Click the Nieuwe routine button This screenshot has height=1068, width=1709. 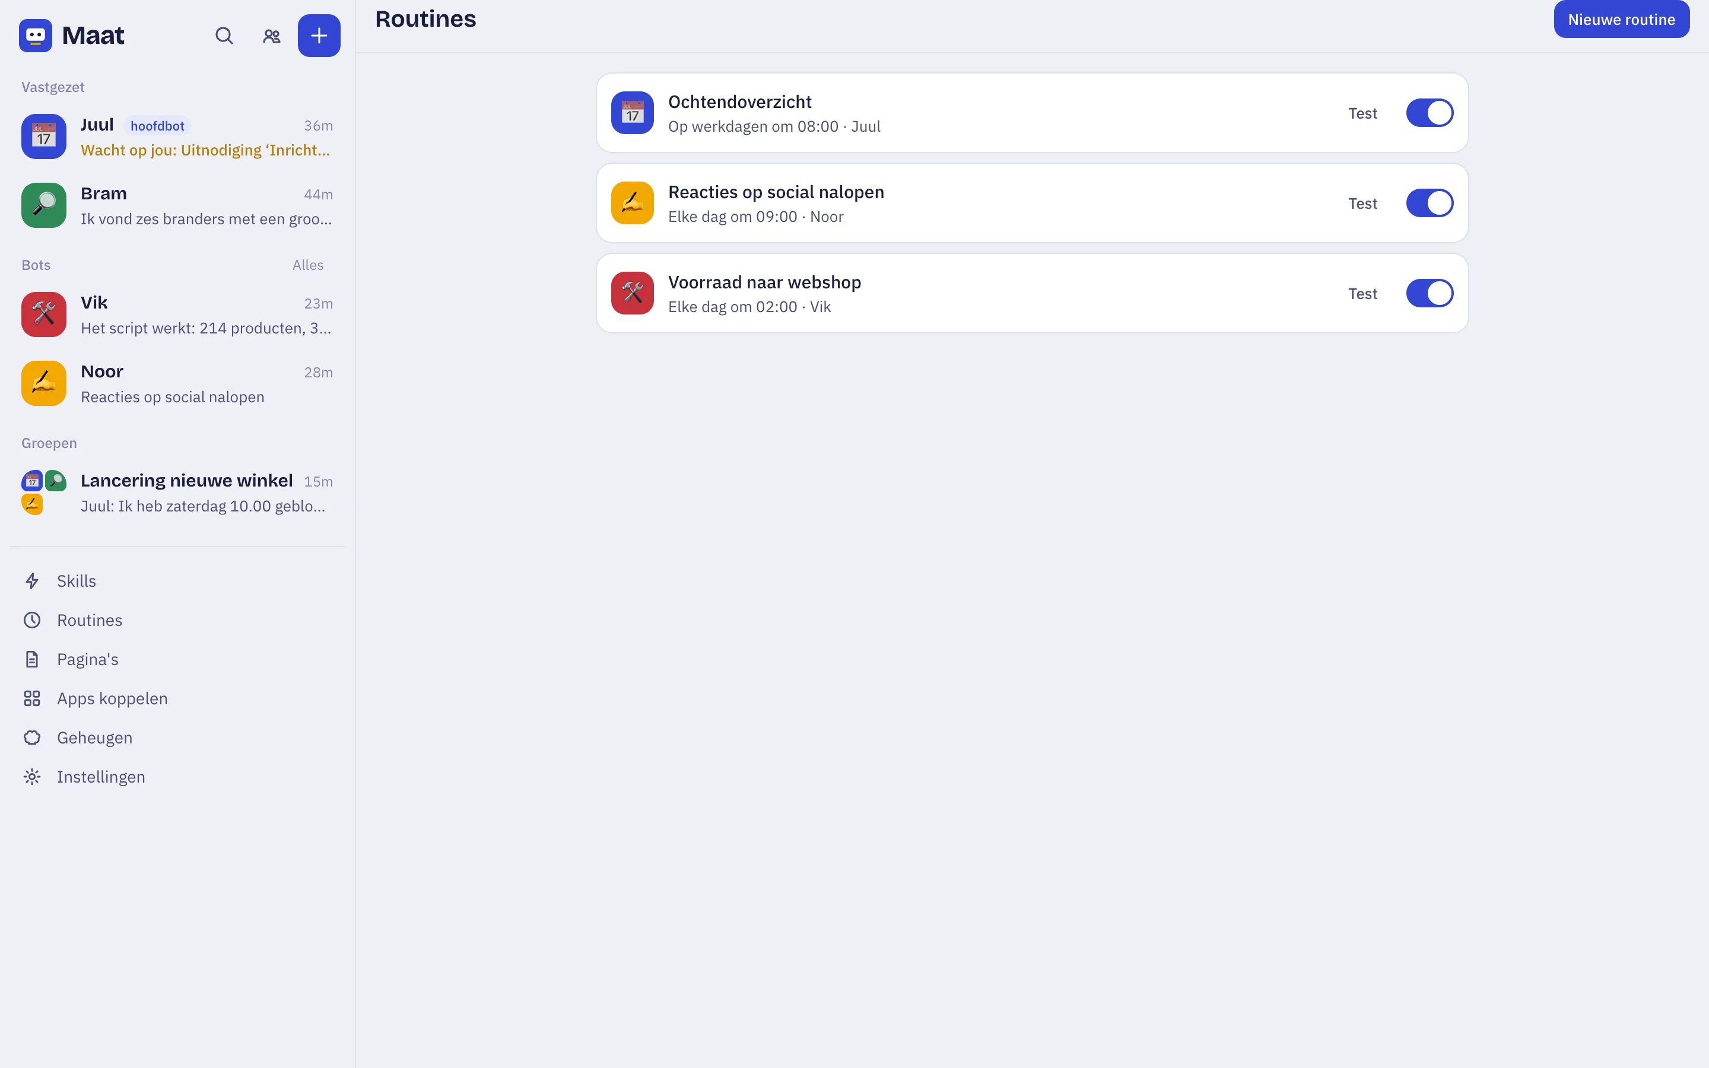click(x=1621, y=19)
